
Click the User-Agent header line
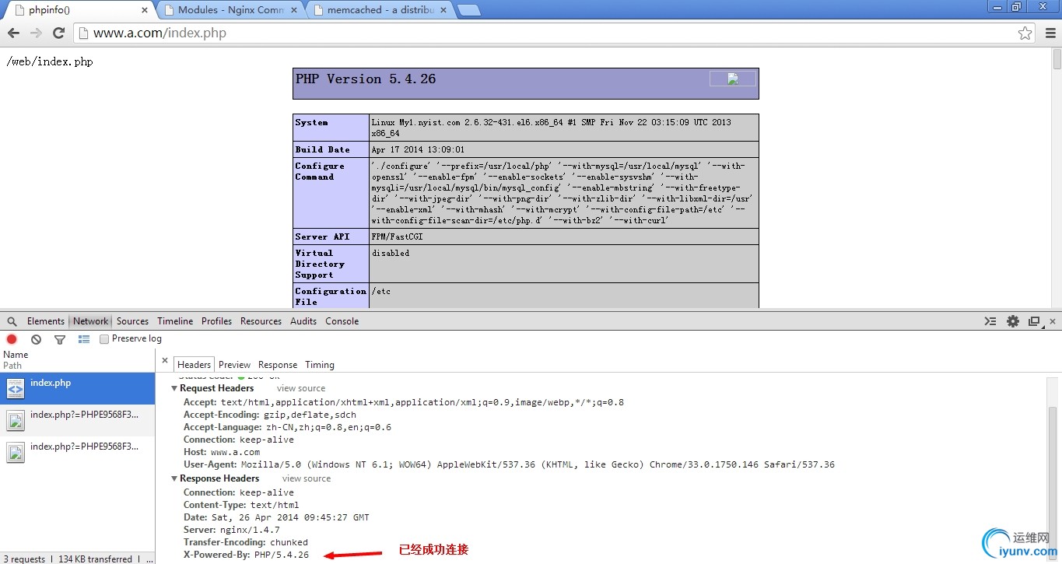point(509,464)
